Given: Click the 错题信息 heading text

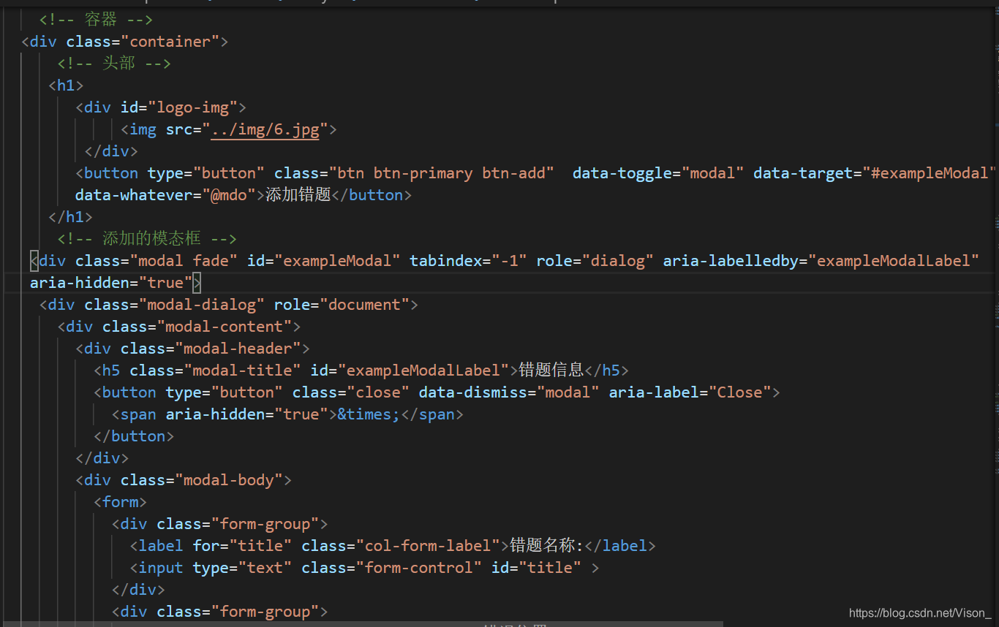Looking at the screenshot, I should 551,370.
